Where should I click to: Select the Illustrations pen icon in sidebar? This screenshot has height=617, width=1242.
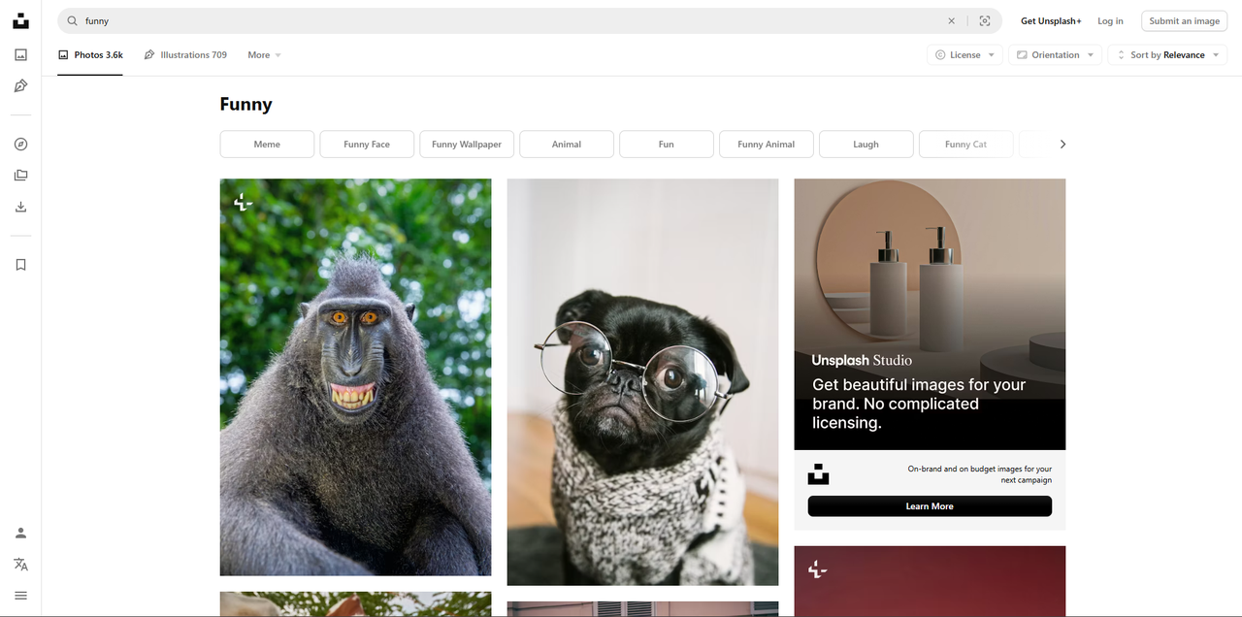[x=20, y=85]
